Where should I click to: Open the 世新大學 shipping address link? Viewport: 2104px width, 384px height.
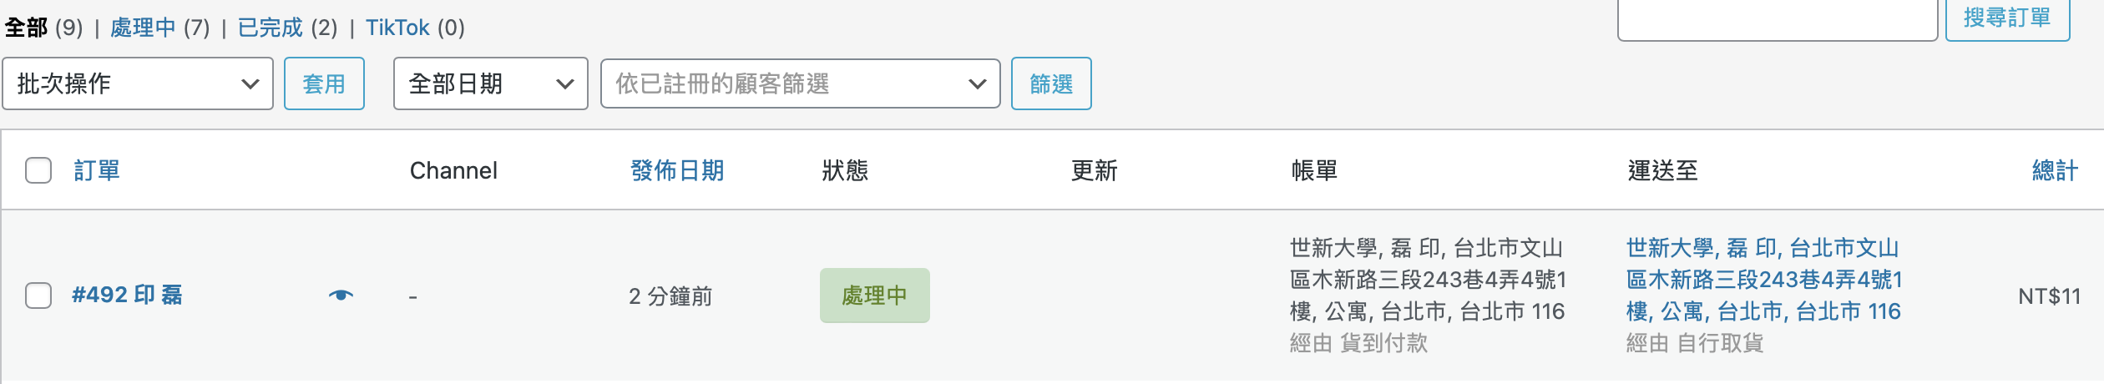[1763, 280]
